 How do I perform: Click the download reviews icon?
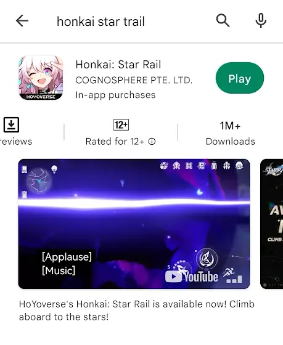11,124
